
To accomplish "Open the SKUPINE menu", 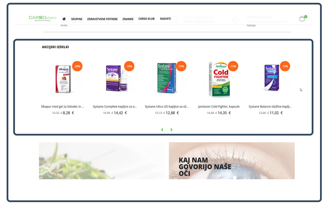I will click(77, 19).
